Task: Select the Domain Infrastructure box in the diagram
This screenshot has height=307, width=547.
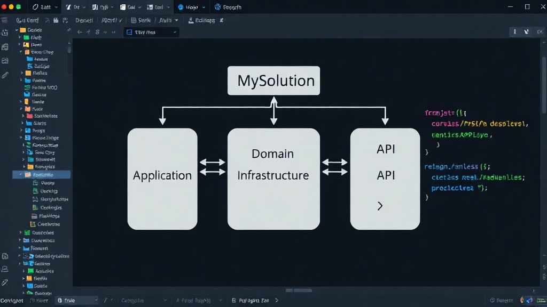Action: 273,179
